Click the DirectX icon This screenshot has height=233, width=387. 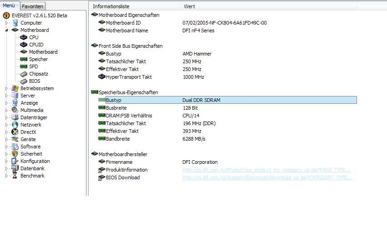pos(15,132)
